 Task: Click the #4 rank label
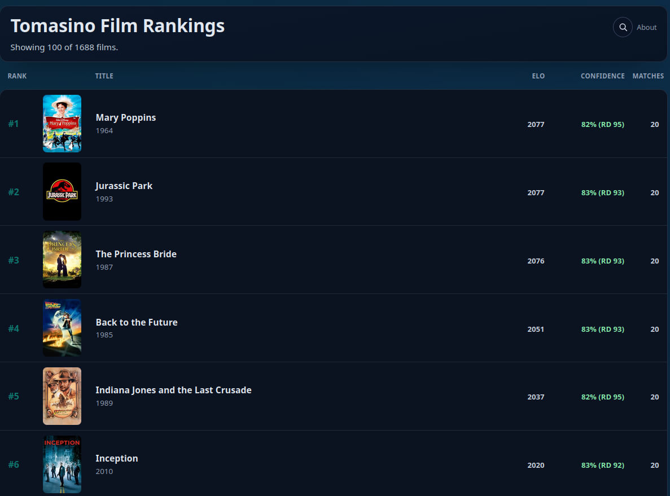tap(14, 328)
